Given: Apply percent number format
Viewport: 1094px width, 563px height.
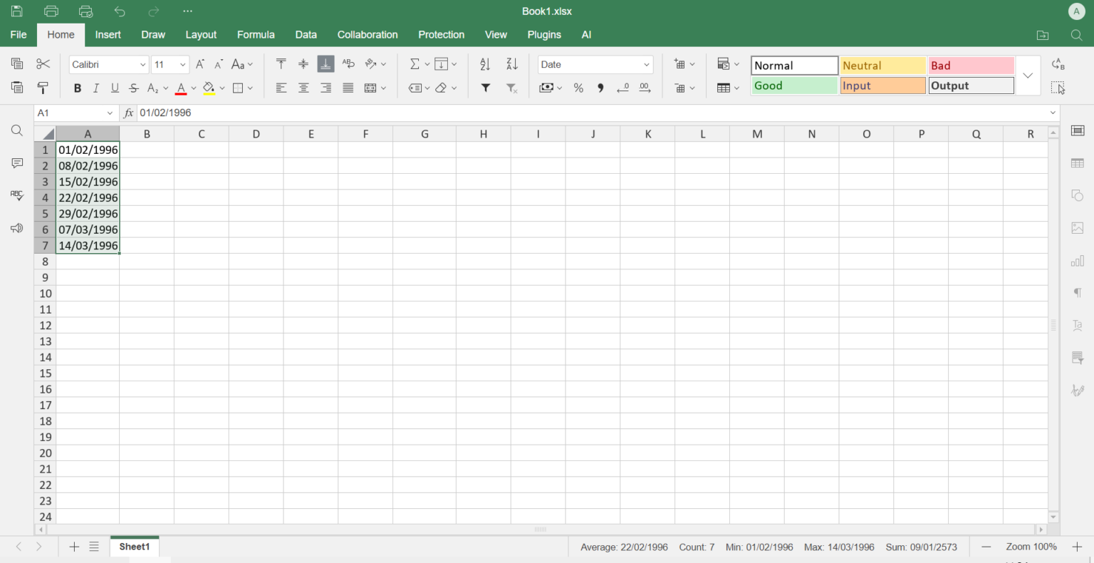Looking at the screenshot, I should tap(578, 88).
